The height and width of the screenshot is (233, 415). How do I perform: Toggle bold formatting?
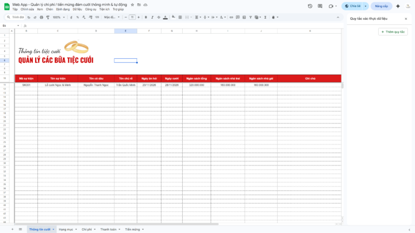click(146, 17)
